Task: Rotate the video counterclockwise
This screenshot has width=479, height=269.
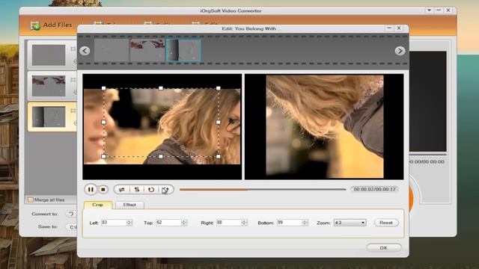Action: (151, 189)
